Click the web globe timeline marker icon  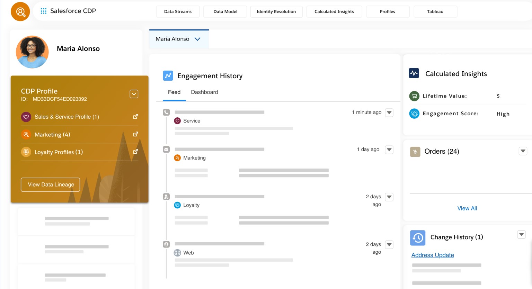tap(166, 244)
